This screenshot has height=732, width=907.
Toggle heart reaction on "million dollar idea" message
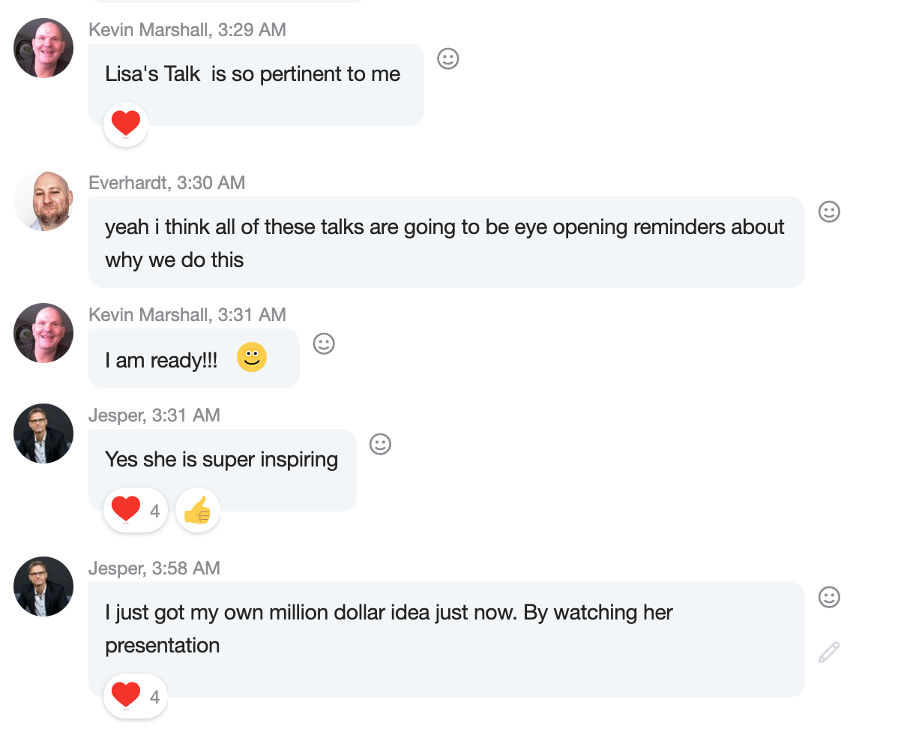coord(135,696)
